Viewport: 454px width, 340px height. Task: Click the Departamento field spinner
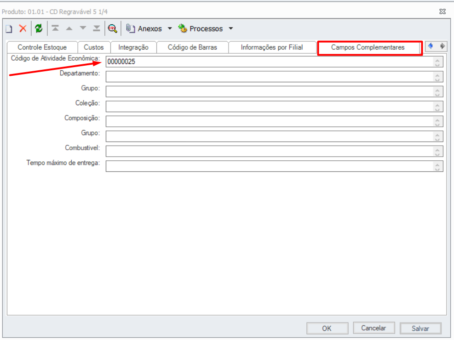(x=437, y=77)
